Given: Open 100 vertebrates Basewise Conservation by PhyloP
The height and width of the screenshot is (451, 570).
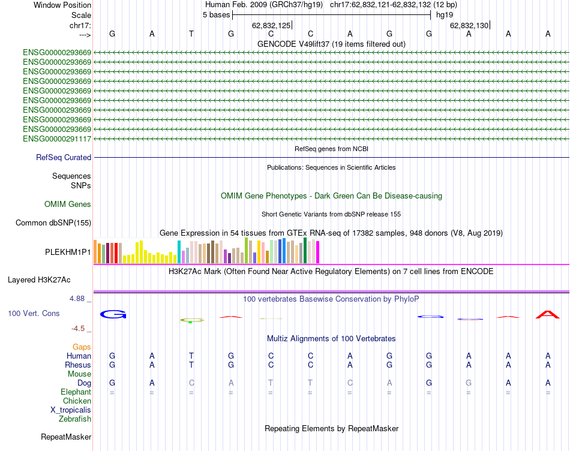Looking at the screenshot, I should point(331,299).
